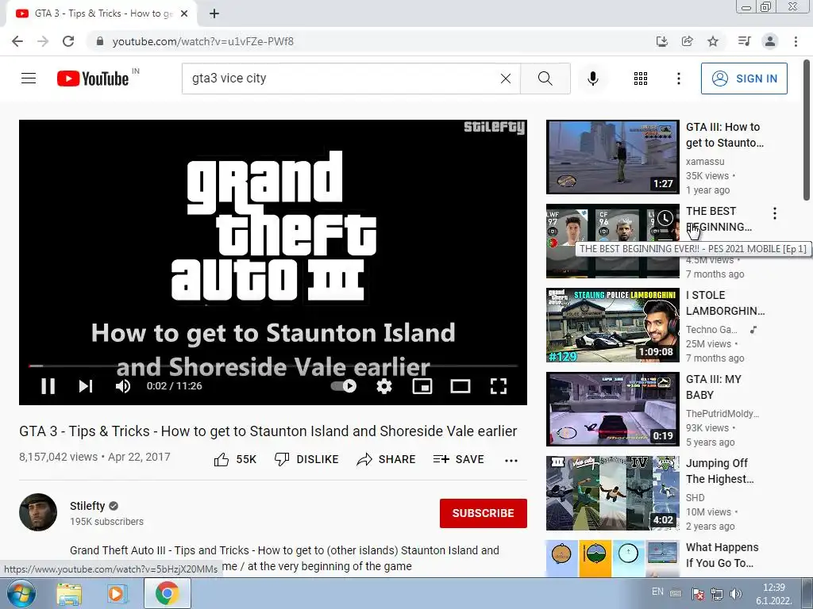813x609 pixels.
Task: Click the Techno Gamerz channel name
Action: click(711, 329)
